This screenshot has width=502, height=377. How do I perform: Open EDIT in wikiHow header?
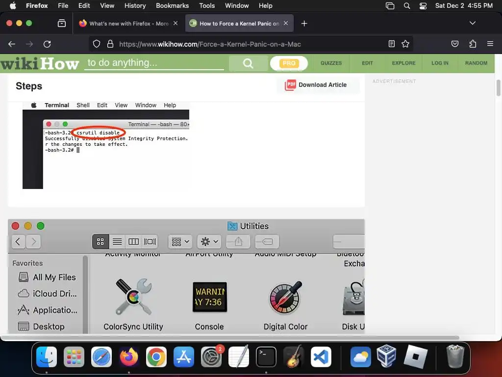click(x=368, y=63)
